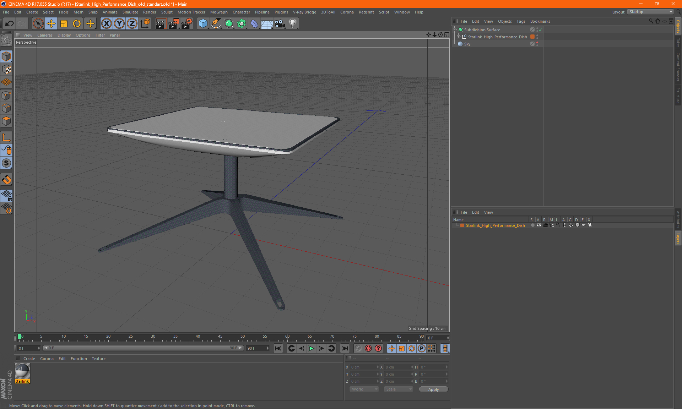This screenshot has height=409, width=682.
Task: Select the Live Selection tool
Action: [38, 23]
